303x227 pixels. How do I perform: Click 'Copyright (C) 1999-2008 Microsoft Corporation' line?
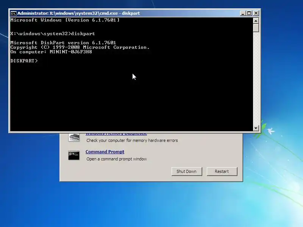click(80, 47)
